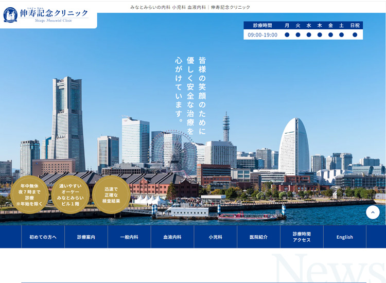The height and width of the screenshot is (283, 386).
Task: Click the gold 通いやすい circular badge
Action: coord(71,194)
